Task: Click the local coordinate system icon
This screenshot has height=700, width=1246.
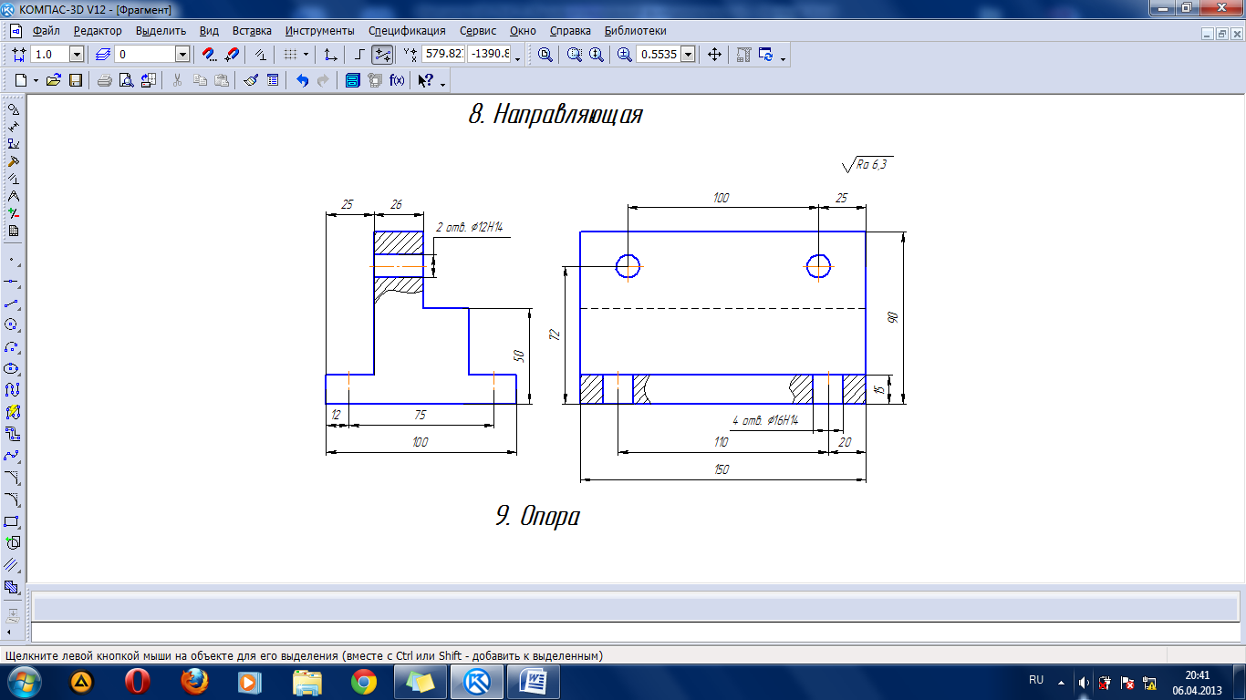Action: [x=331, y=55]
